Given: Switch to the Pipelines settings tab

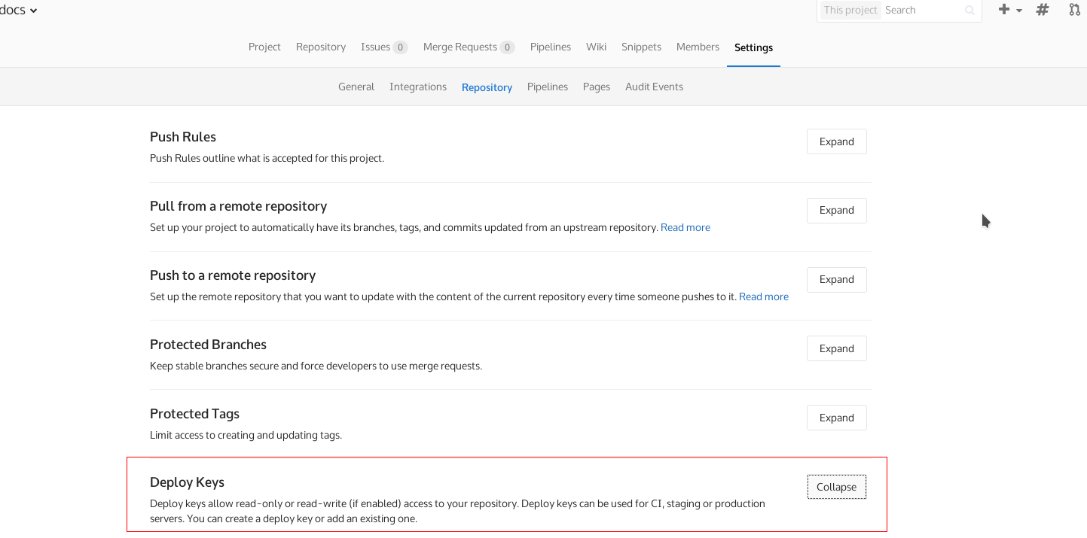Looking at the screenshot, I should (x=548, y=87).
